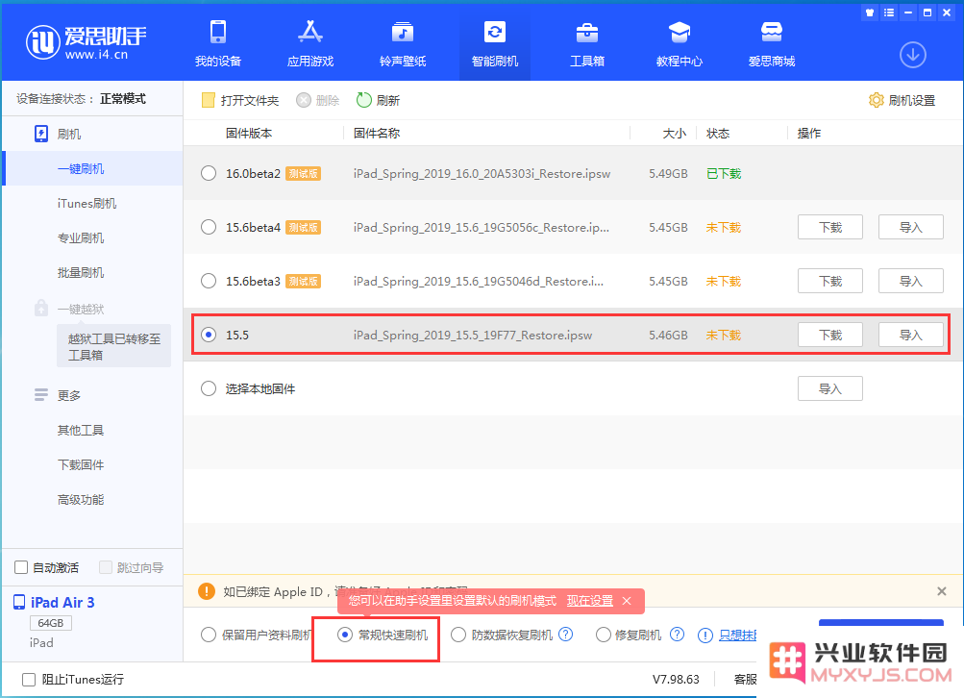
Task: Select the 15.5 firmware radio button
Action: (x=209, y=336)
